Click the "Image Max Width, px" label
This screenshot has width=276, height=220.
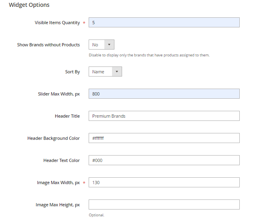click(x=58, y=183)
